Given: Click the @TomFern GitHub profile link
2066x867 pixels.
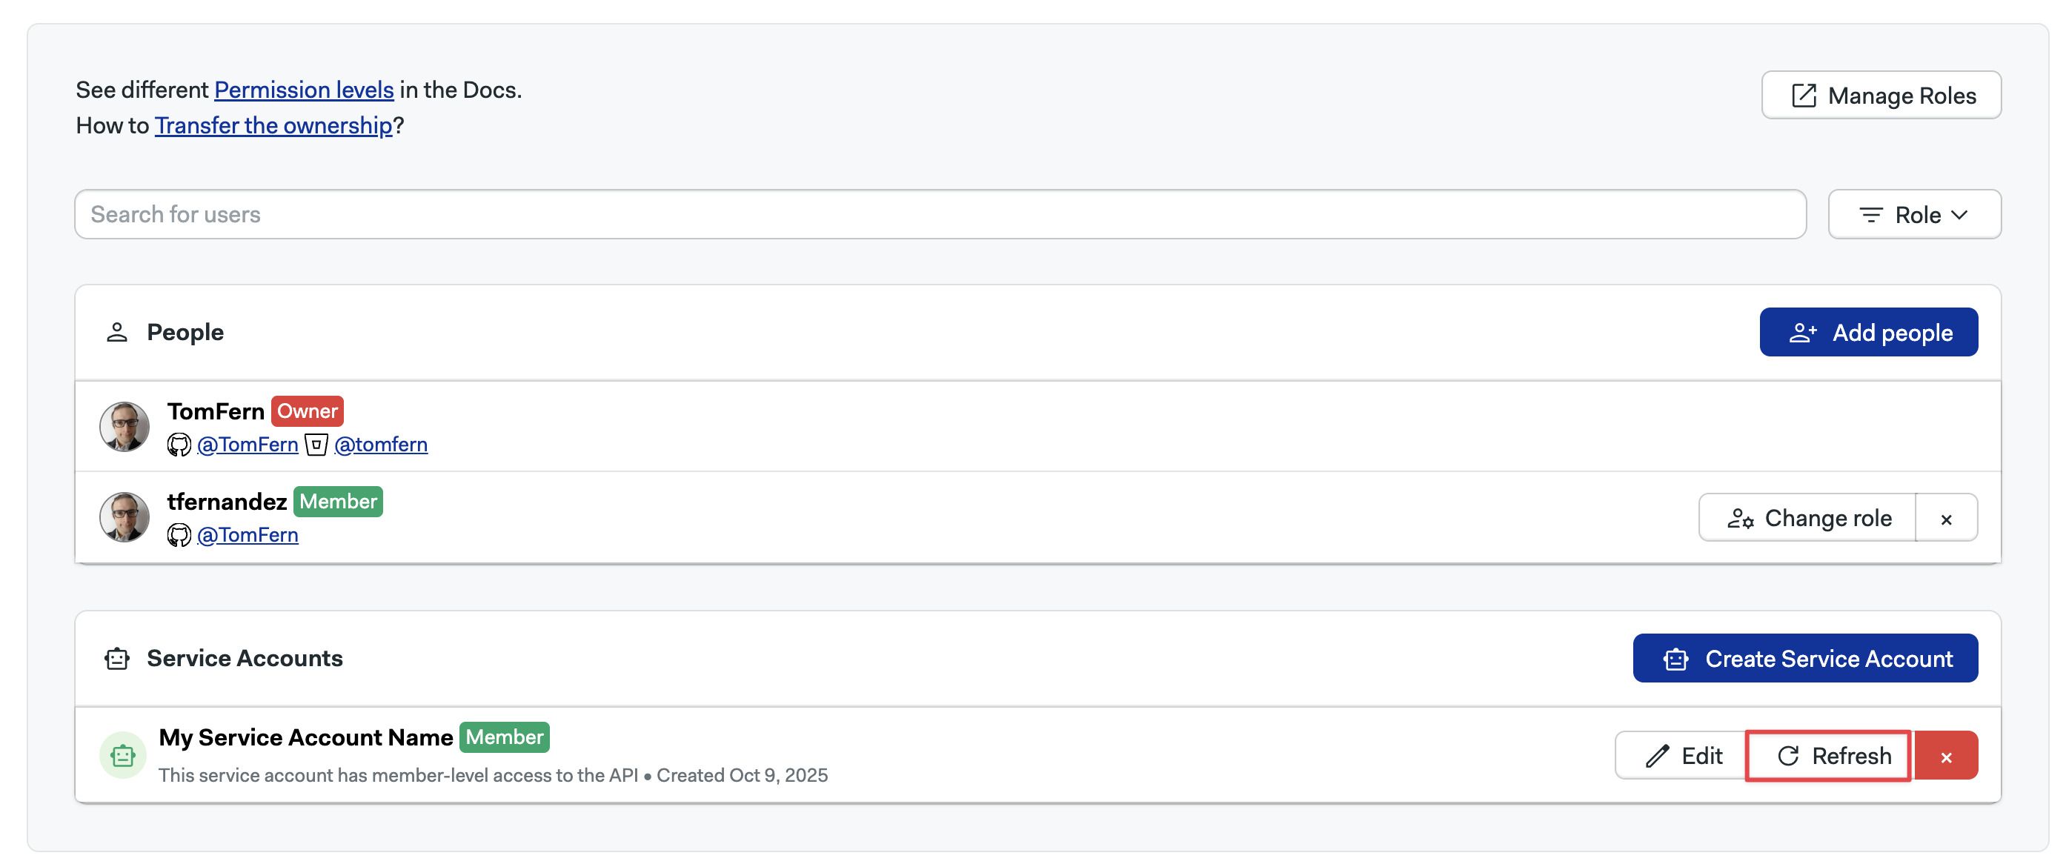Looking at the screenshot, I should tap(247, 445).
